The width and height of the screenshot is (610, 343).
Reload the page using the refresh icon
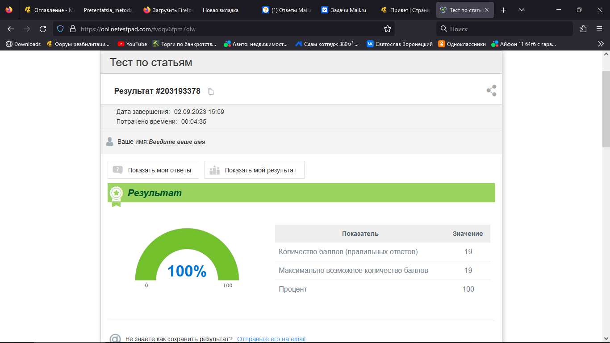click(43, 29)
